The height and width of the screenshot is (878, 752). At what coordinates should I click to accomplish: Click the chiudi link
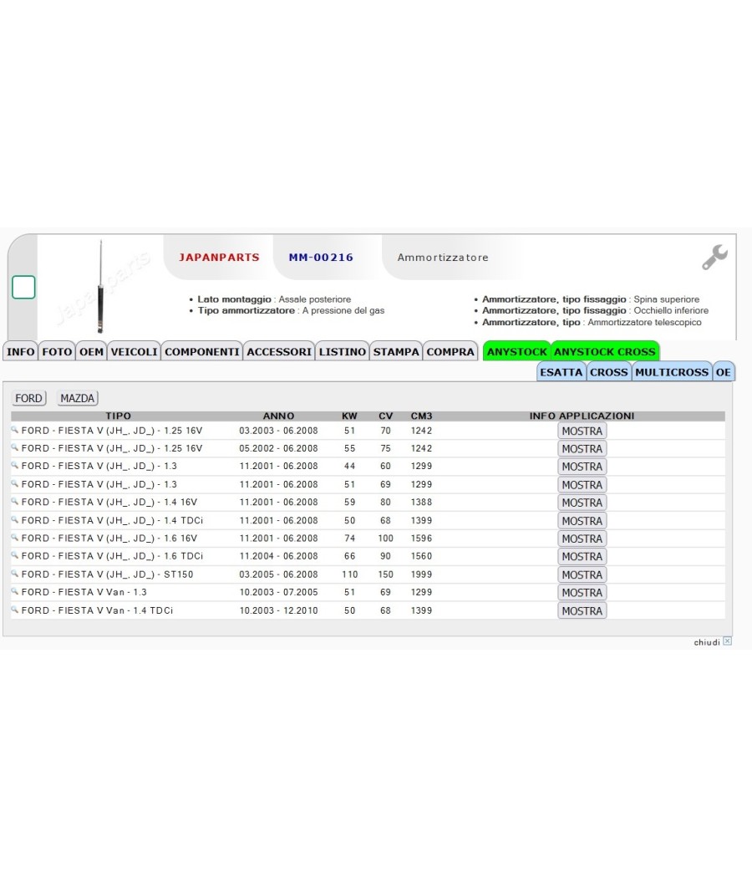[707, 642]
